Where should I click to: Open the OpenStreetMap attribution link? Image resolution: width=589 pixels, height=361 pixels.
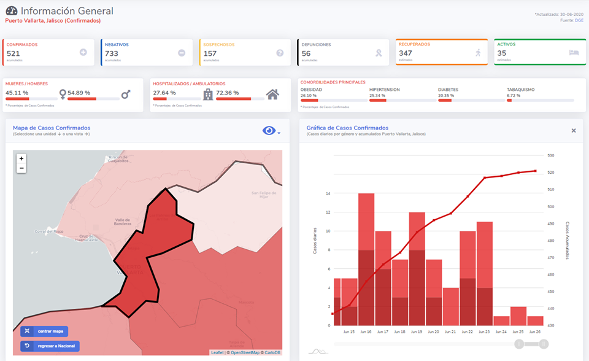(x=246, y=353)
